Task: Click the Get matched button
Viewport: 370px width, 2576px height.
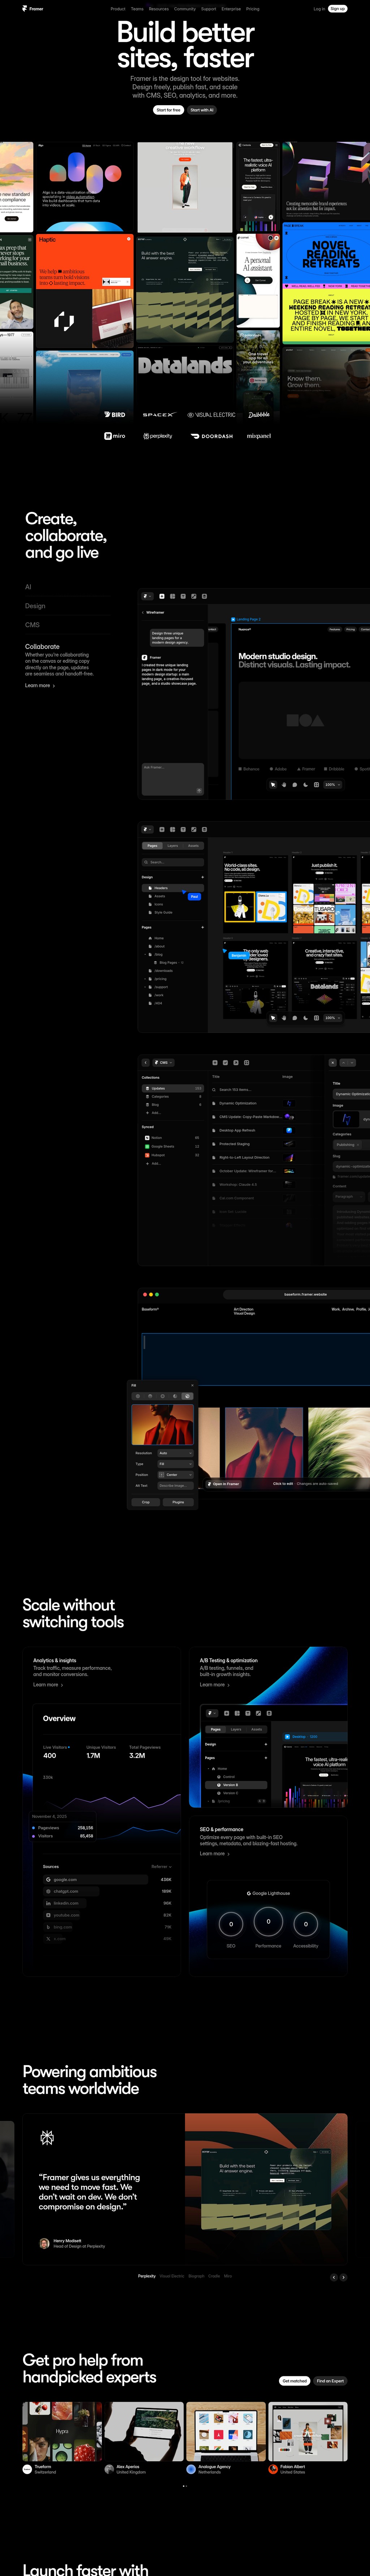Action: coord(294,2381)
